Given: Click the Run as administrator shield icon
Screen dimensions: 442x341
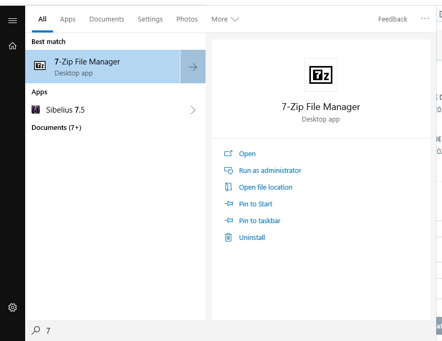Looking at the screenshot, I should (x=228, y=170).
